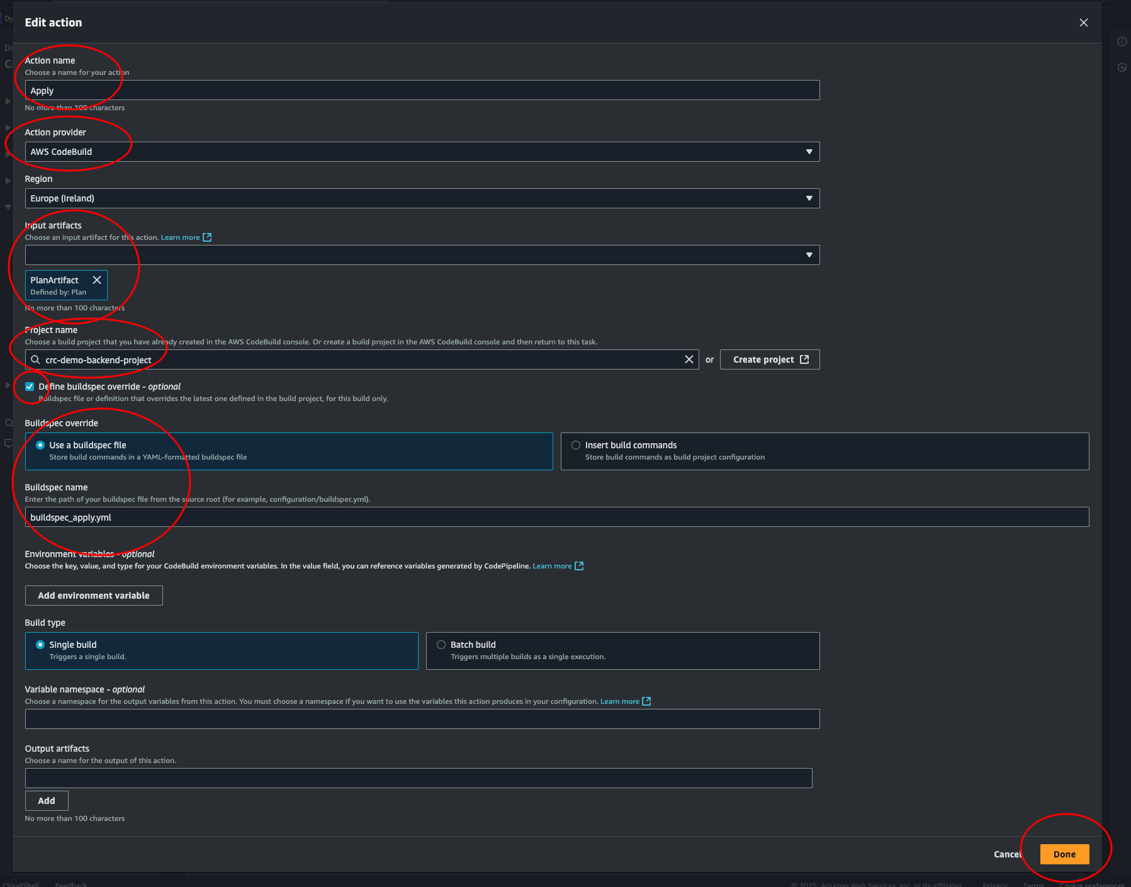1131x887 pixels.
Task: Open the Input artifacts dropdown
Action: point(422,255)
